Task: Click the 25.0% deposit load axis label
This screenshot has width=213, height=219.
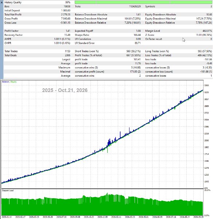Action: point(207,190)
